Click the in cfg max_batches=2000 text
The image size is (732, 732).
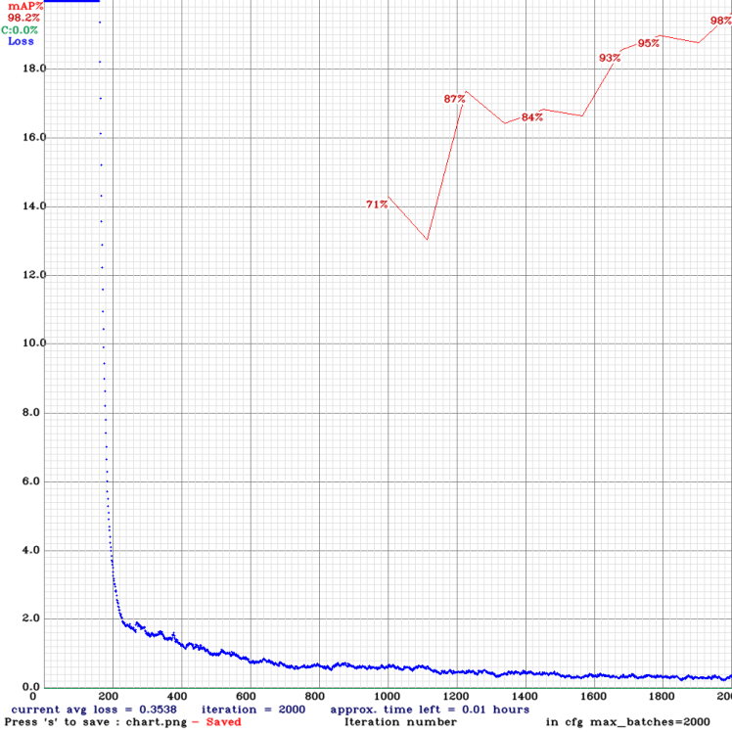(628, 722)
